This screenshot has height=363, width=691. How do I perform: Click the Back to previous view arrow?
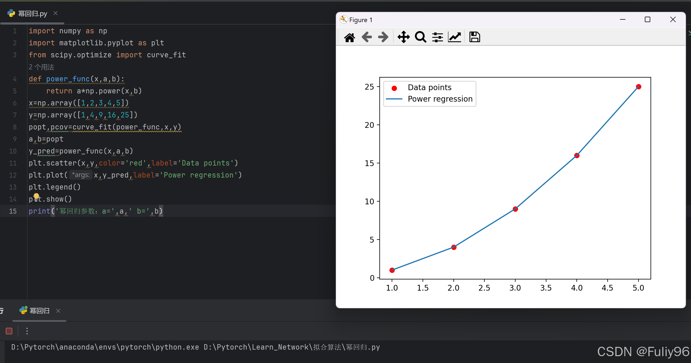point(367,37)
